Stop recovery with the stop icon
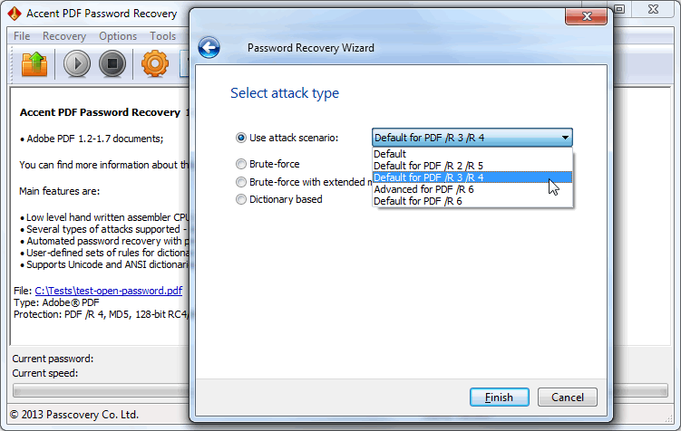681x431 pixels. click(112, 63)
